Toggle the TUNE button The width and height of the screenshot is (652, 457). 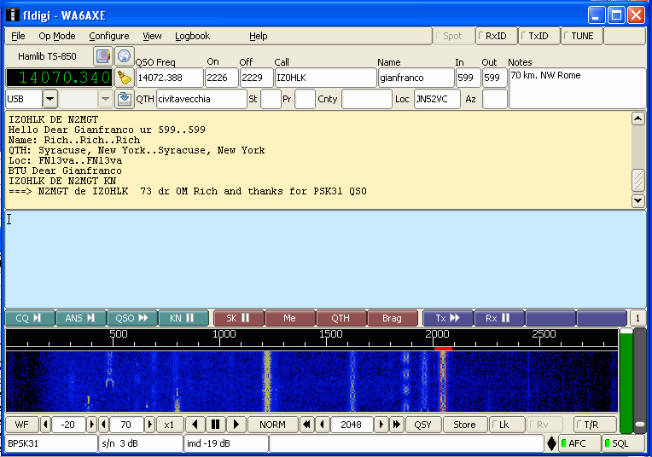coord(582,36)
